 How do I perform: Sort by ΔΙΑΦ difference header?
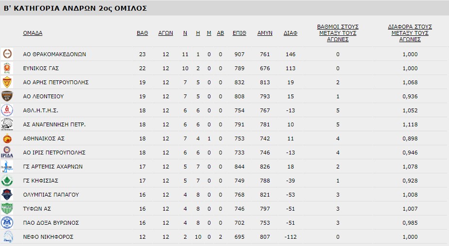tap(290, 33)
